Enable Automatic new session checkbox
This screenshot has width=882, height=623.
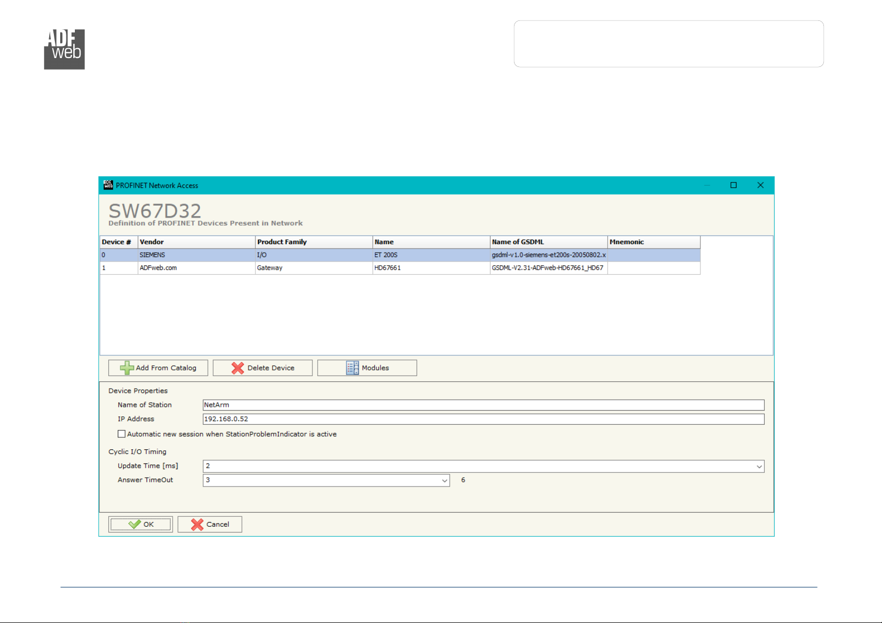coord(121,434)
